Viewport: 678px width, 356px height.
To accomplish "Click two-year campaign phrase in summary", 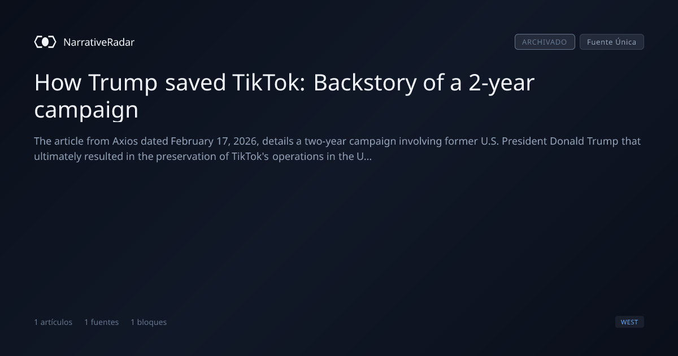I will pyautogui.click(x=350, y=141).
